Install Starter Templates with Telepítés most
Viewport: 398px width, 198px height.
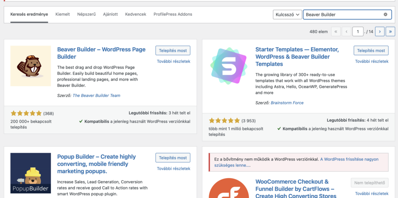[x=371, y=50]
